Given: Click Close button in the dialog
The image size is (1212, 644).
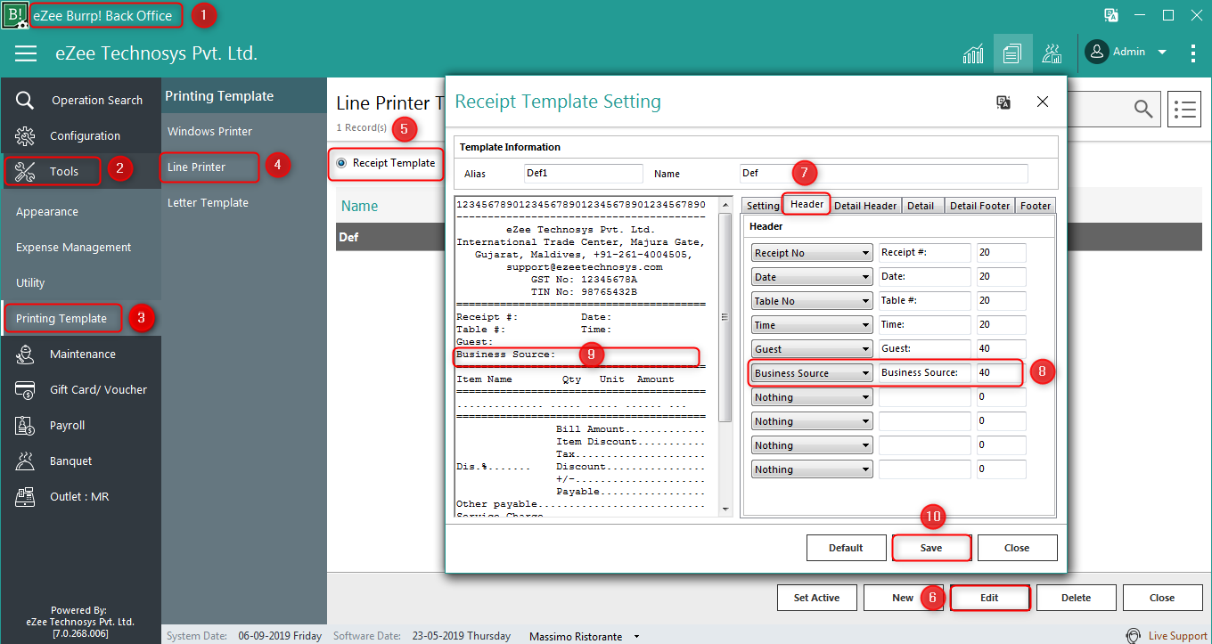Looking at the screenshot, I should point(1017,548).
